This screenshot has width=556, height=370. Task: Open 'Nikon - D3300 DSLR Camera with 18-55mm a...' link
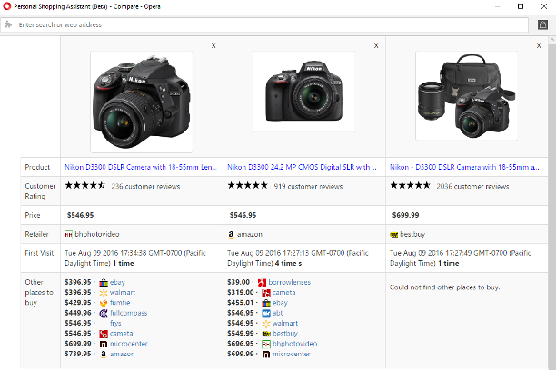(x=464, y=167)
